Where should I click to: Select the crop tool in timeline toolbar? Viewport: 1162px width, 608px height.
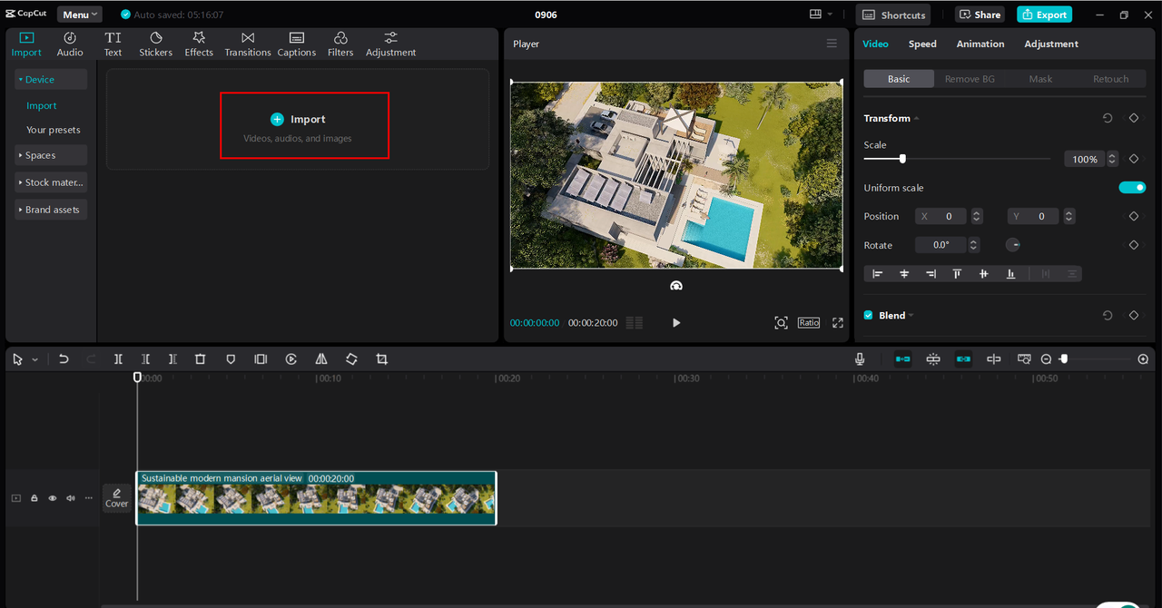[381, 359]
